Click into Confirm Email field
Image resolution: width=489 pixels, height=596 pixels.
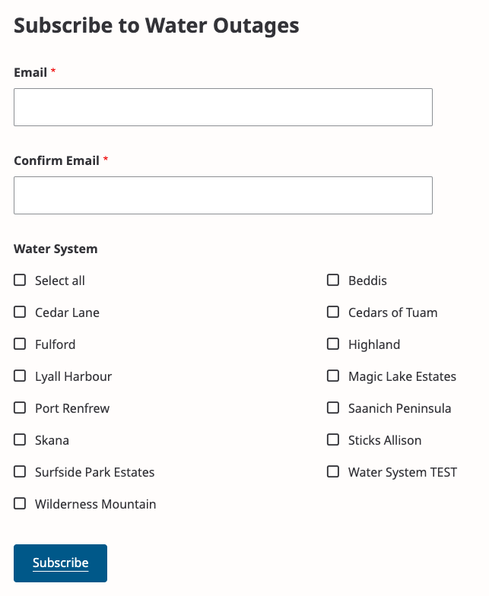pos(223,195)
